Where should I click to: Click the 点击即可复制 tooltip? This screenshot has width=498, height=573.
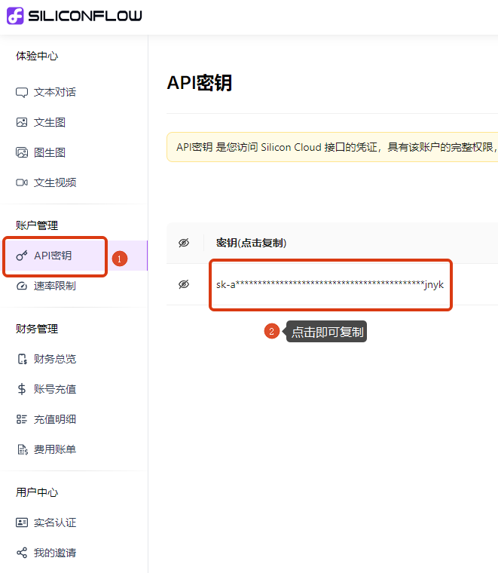point(326,332)
